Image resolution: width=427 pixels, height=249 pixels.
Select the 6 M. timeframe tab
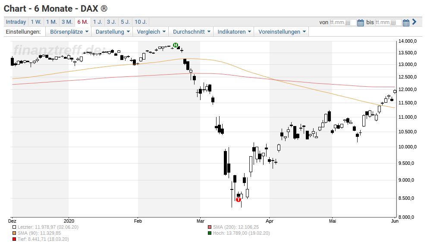(x=82, y=22)
